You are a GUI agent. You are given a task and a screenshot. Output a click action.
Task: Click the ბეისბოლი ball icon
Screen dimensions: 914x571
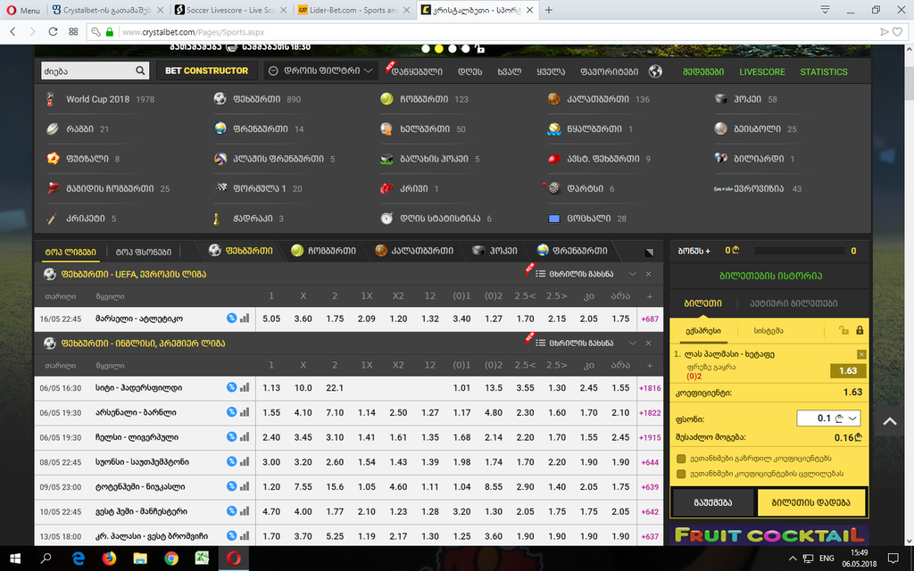721,128
